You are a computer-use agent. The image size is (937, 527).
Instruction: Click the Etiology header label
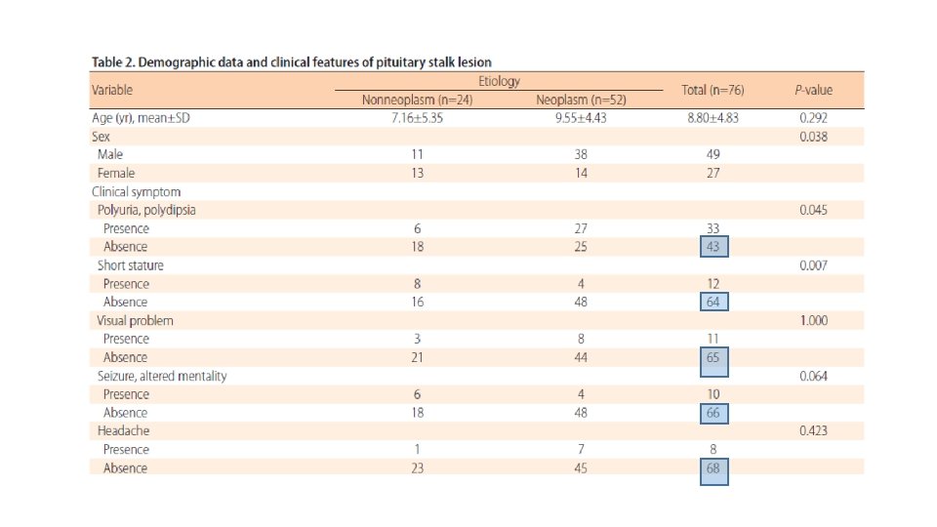pyautogui.click(x=499, y=81)
